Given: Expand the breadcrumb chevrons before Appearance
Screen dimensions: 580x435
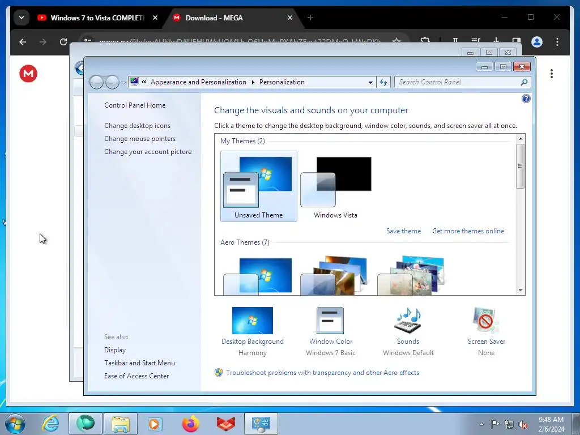Looking at the screenshot, I should pos(144,82).
